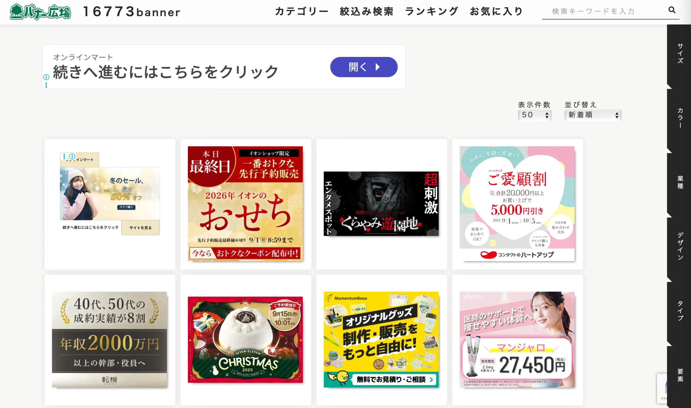This screenshot has width=691, height=408.
Task: Open the 並び替え 新着順 dropdown
Action: [592, 115]
